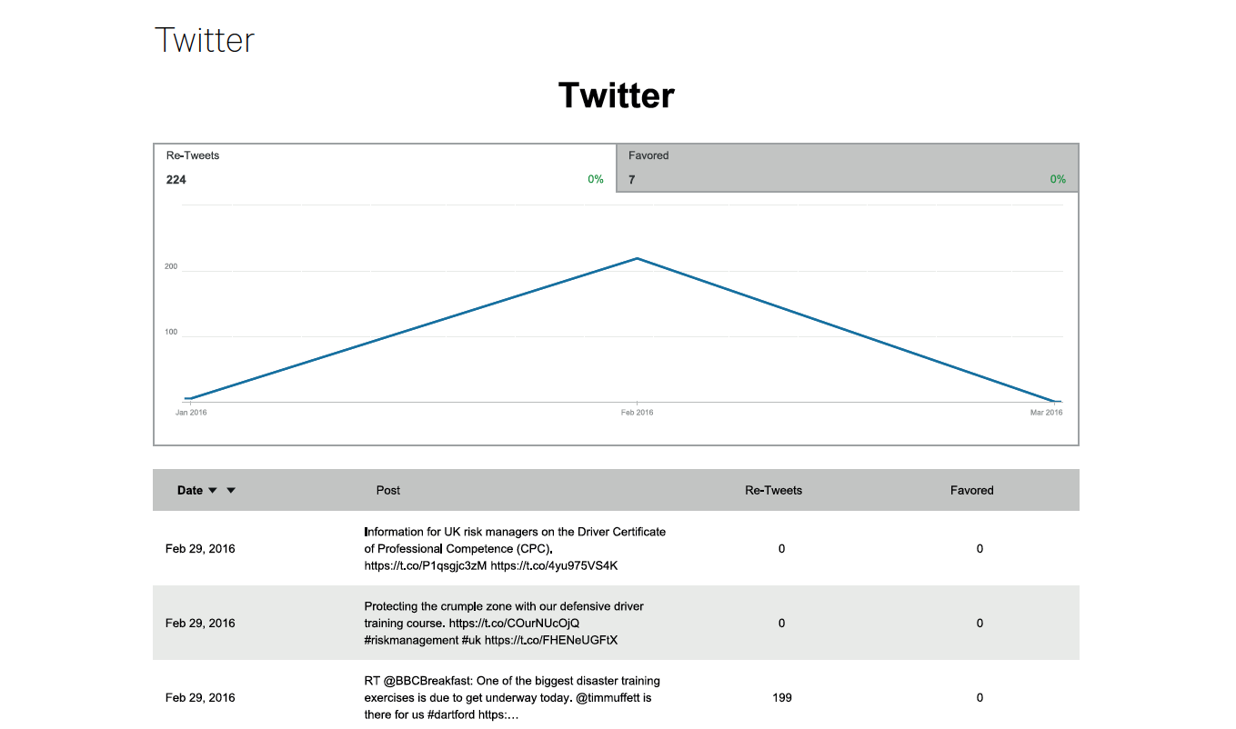The image size is (1236, 729).
Task: Click the Post column header
Action: (388, 491)
